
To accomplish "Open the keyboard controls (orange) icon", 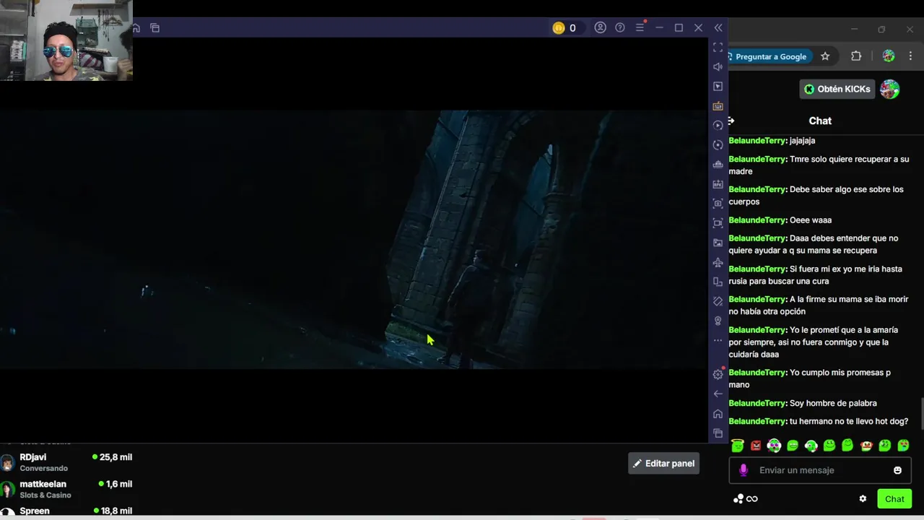I will pos(718,105).
